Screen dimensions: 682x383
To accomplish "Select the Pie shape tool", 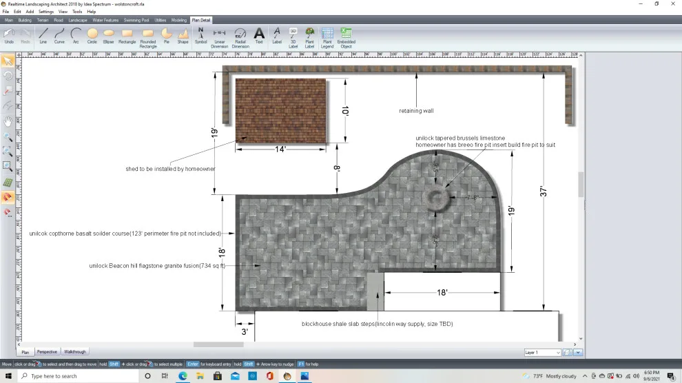I will 167,36.
